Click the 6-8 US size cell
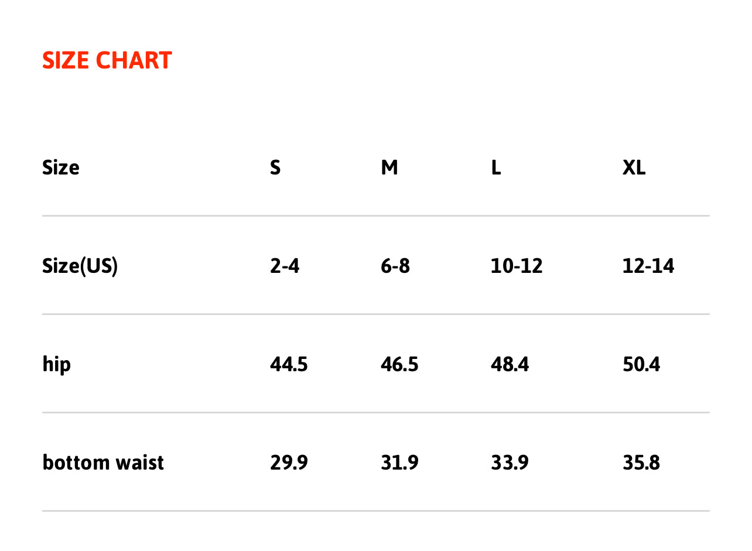Image resolution: width=752 pixels, height=551 pixels. 395,266
